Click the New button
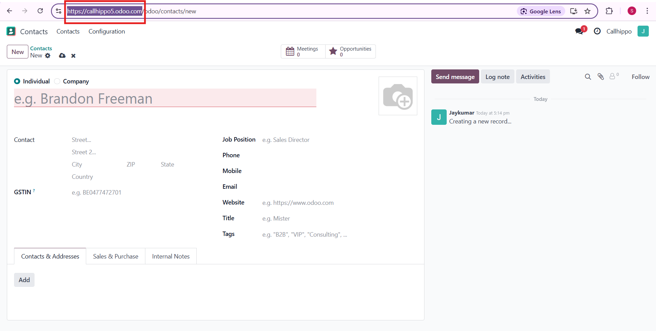 (x=18, y=52)
